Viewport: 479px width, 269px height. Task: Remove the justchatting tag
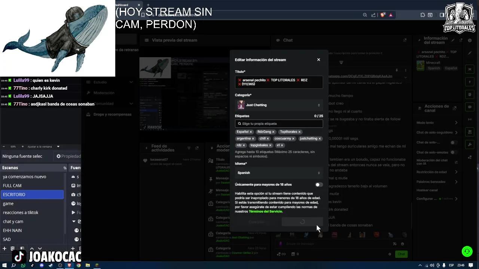click(320, 139)
